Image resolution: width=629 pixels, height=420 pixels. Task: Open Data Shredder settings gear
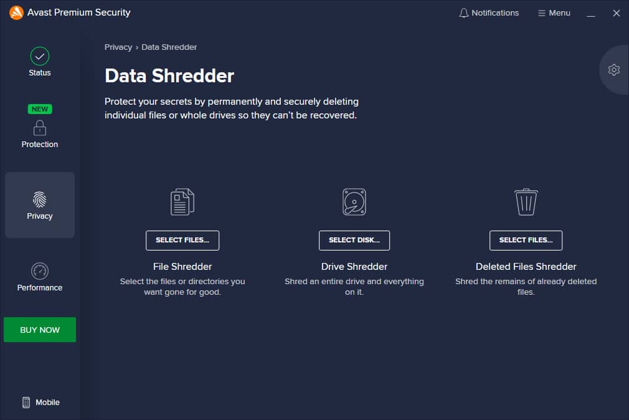(614, 70)
